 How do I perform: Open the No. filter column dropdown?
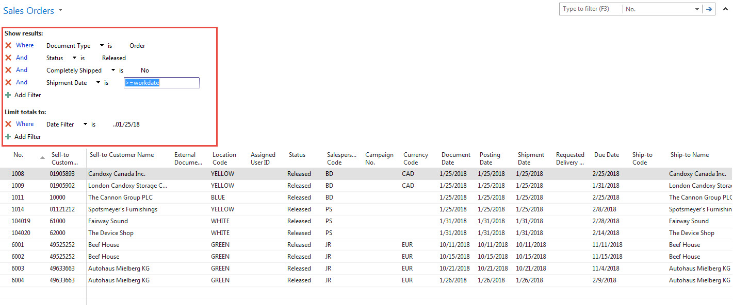(x=697, y=9)
